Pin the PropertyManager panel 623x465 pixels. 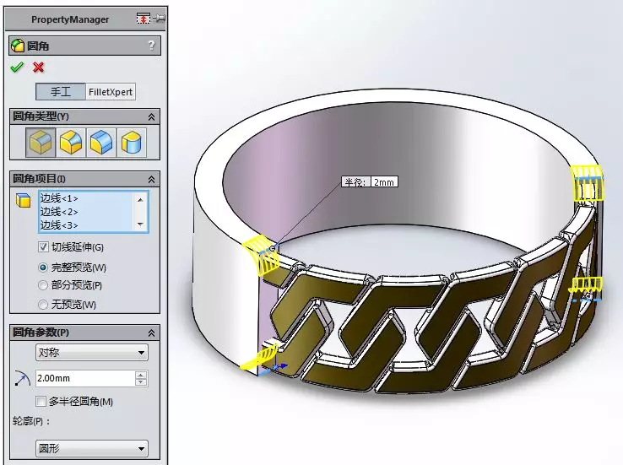tap(160, 19)
